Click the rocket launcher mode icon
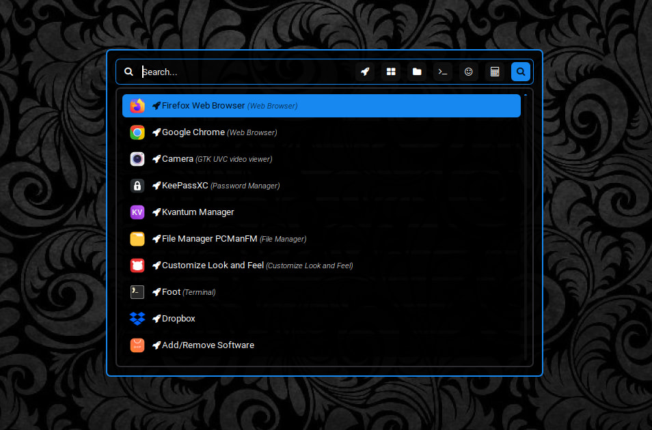652x430 pixels. [x=365, y=72]
